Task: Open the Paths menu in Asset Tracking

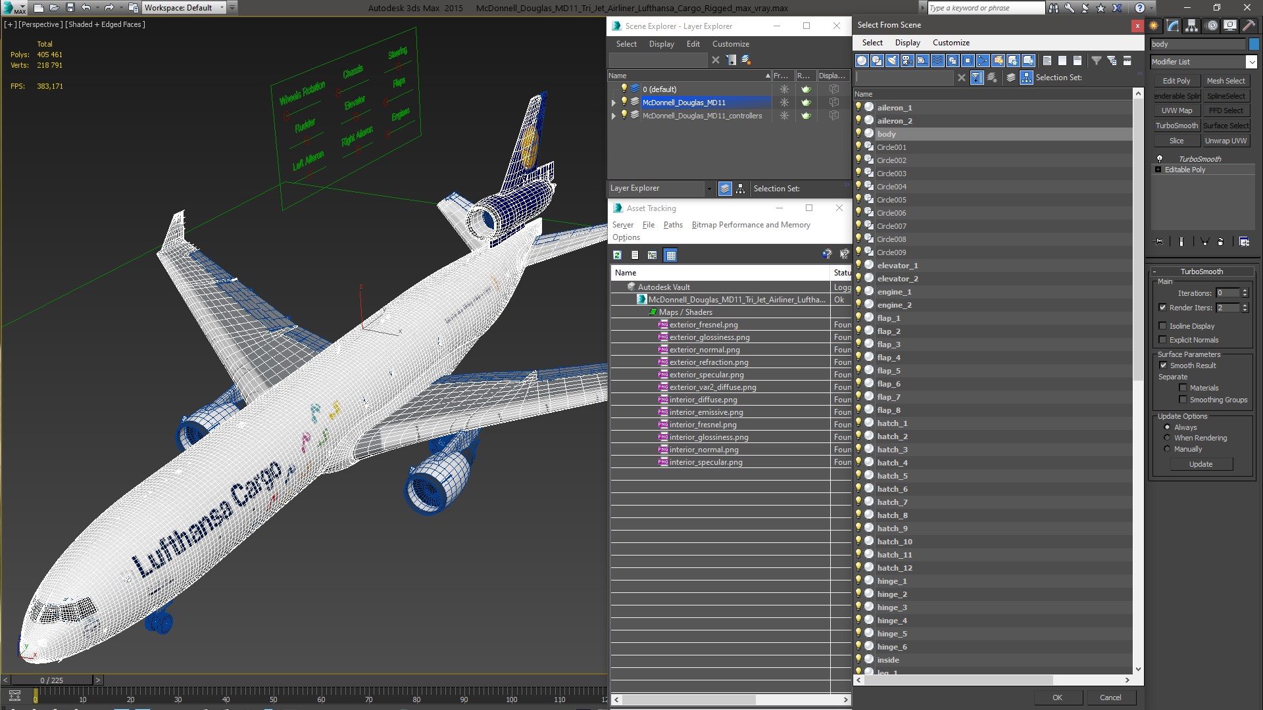Action: tap(673, 225)
